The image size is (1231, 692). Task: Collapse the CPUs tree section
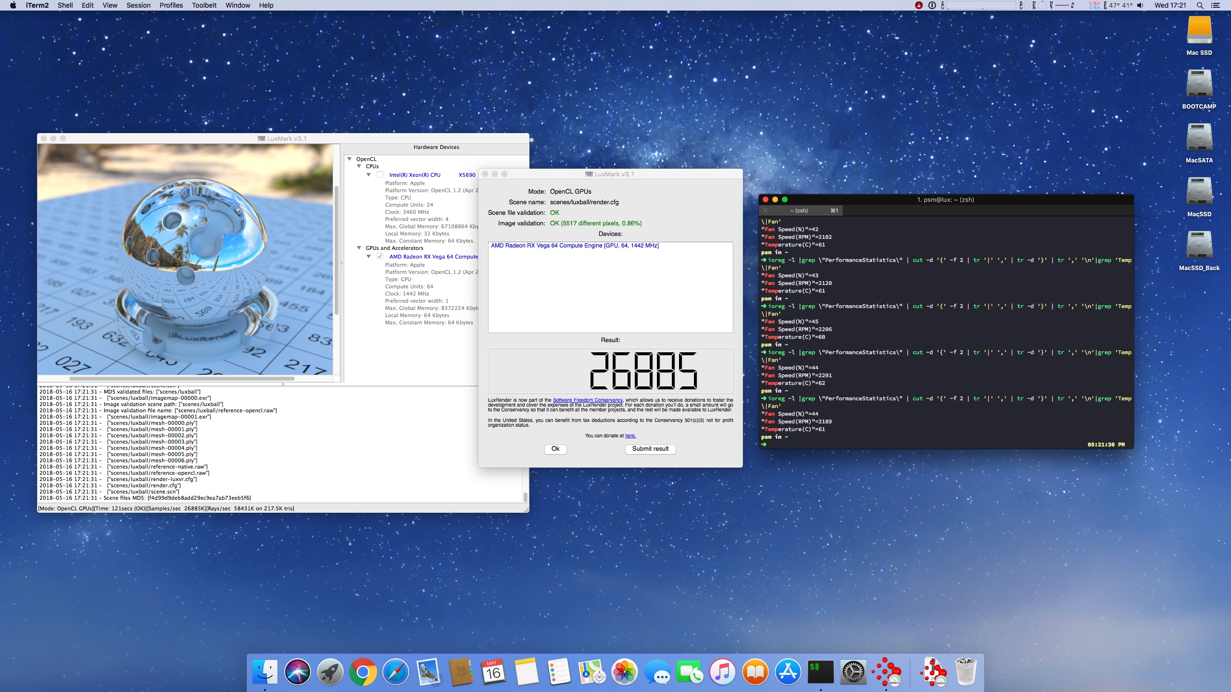(x=359, y=166)
